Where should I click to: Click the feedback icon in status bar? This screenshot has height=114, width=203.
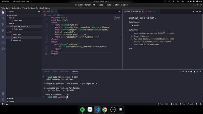tap(196, 104)
